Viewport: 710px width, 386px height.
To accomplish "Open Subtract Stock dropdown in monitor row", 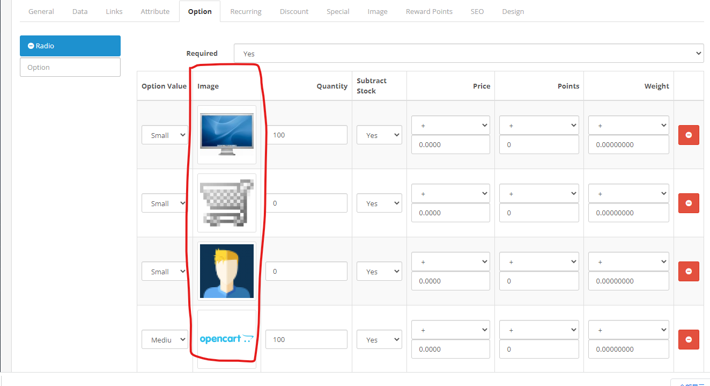I will (x=379, y=135).
